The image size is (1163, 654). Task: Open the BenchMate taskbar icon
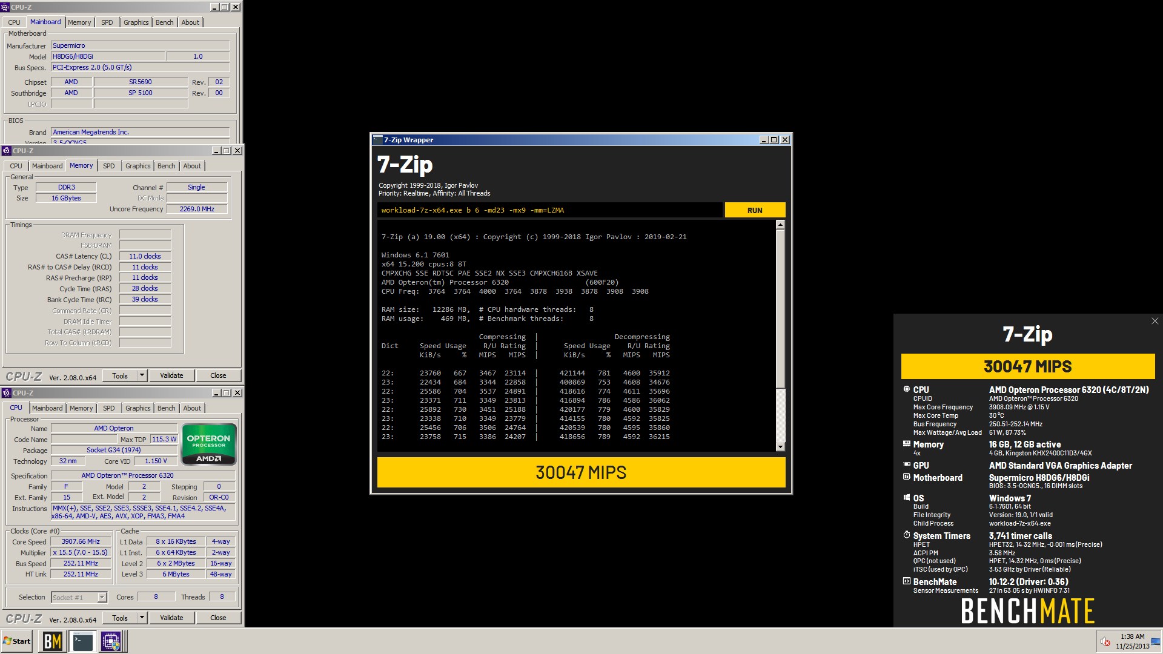(x=53, y=641)
